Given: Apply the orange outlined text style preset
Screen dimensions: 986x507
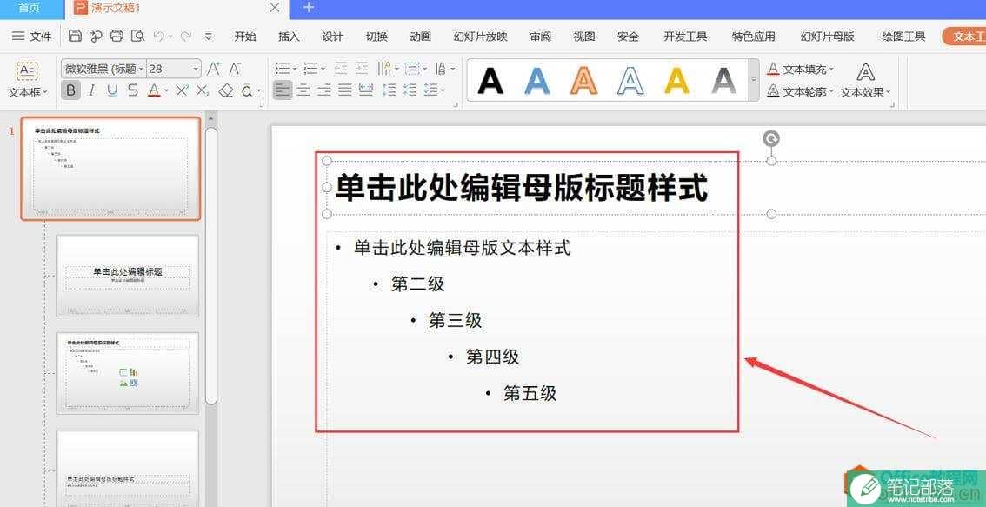Looking at the screenshot, I should (584, 80).
